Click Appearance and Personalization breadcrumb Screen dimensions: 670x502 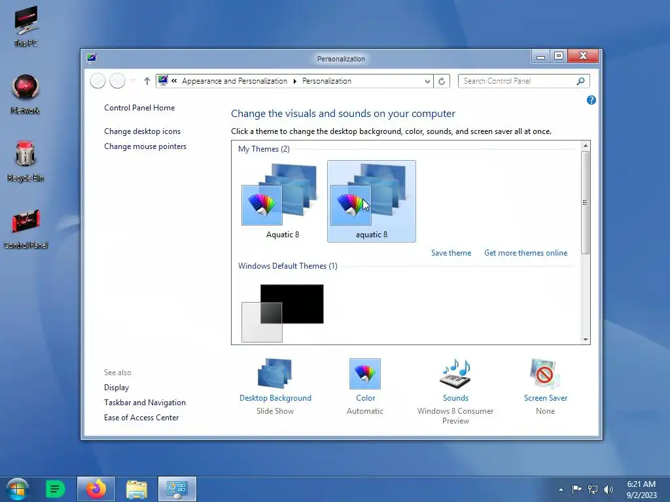tap(235, 80)
